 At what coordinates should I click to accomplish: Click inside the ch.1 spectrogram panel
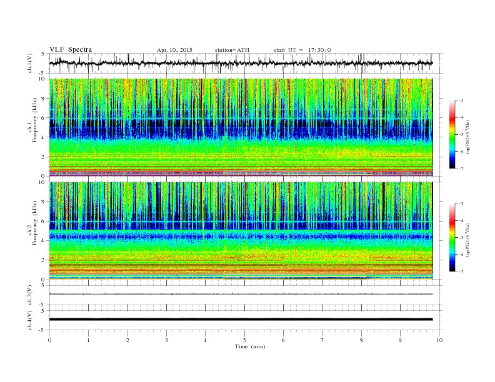pos(241,127)
